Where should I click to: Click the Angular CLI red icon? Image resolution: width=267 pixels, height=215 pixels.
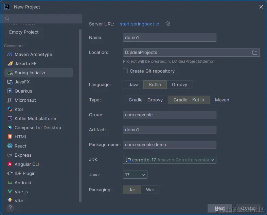10,164
